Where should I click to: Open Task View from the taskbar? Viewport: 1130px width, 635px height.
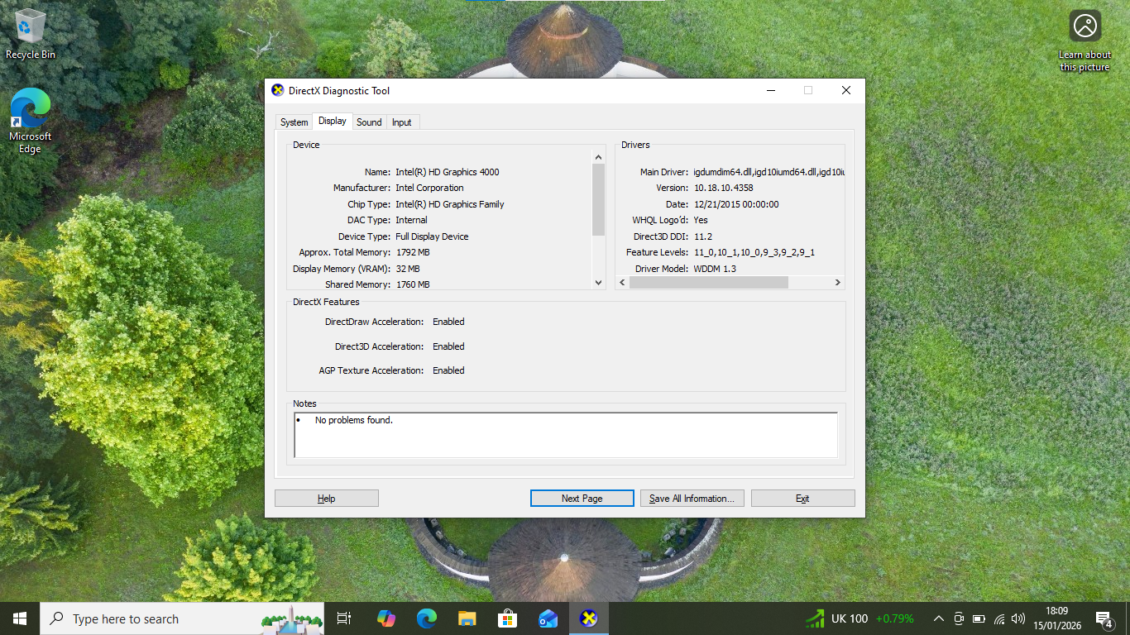point(344,618)
